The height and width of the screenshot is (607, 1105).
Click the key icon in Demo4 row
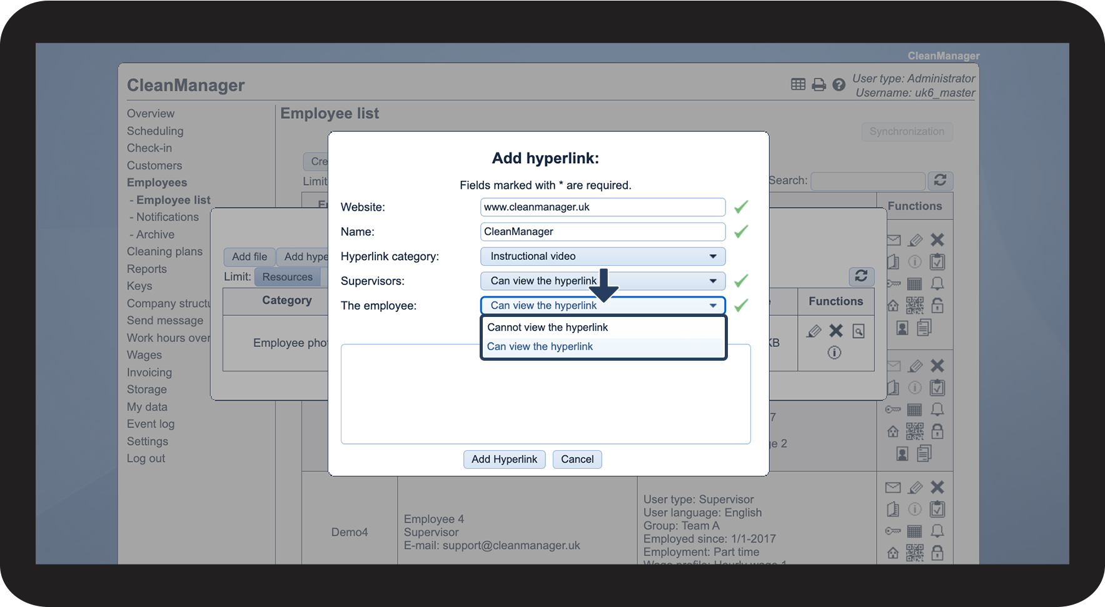(893, 531)
